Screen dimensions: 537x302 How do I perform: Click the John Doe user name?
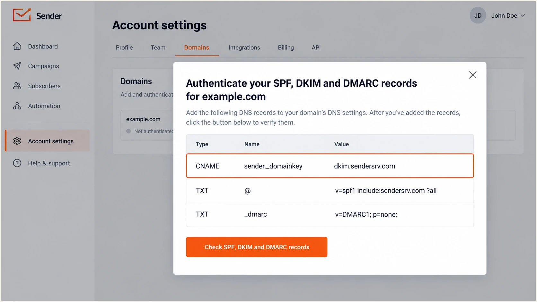click(x=504, y=15)
